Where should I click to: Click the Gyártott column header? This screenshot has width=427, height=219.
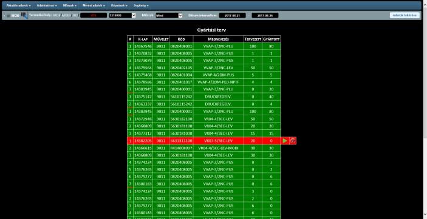click(272, 39)
